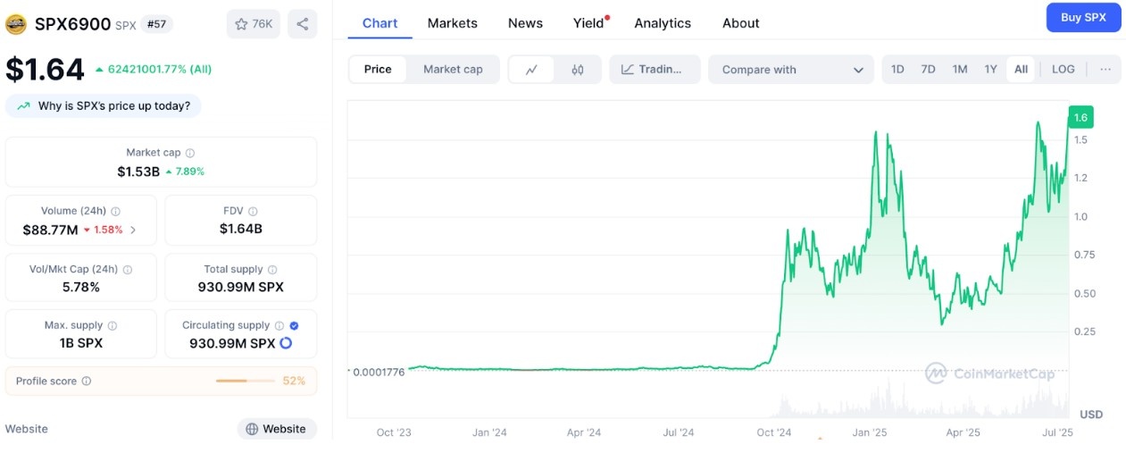Screen dimensions: 1126x453
Task: Open the News tab
Action: (525, 23)
